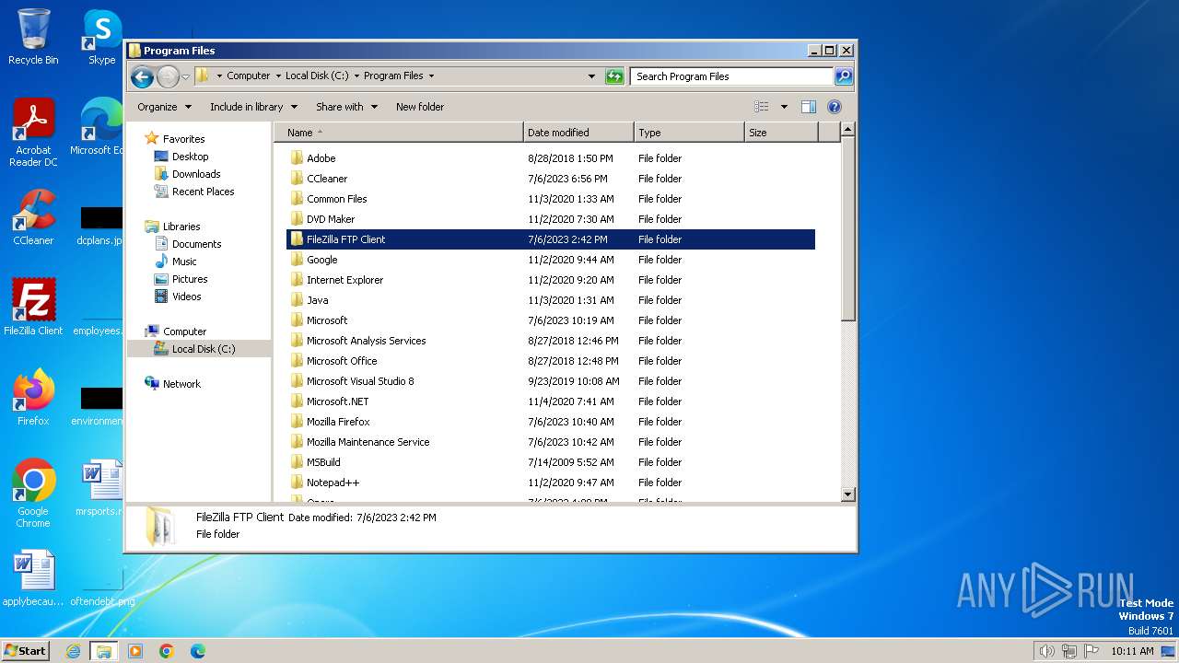Click the Firefox desktop icon
Viewport: 1179px width, 663px height.
tap(33, 398)
